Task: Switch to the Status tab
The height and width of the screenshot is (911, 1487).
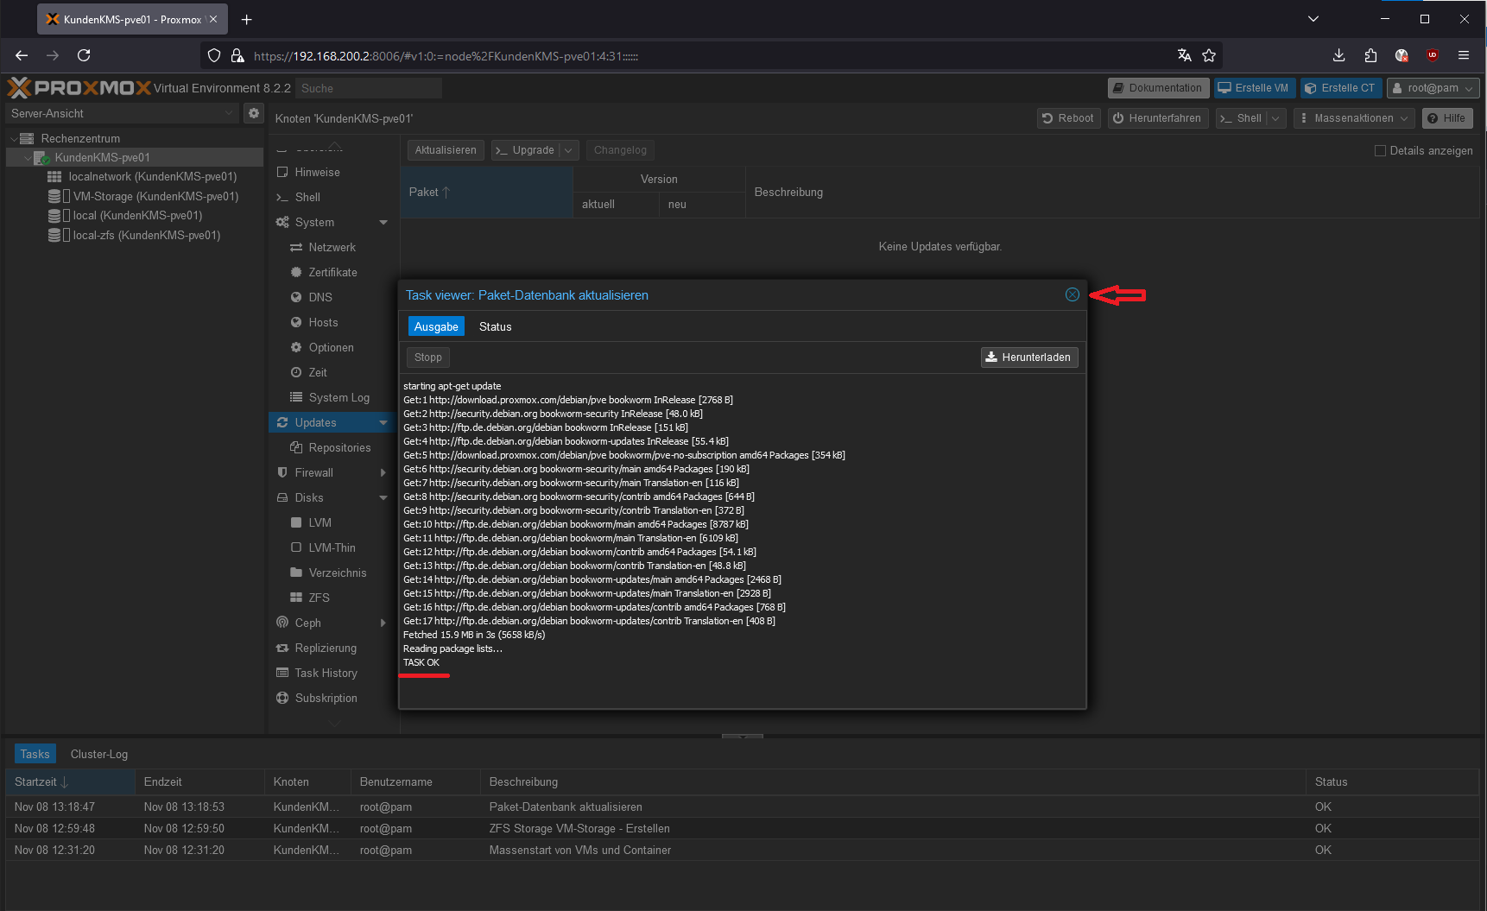Action: [495, 326]
